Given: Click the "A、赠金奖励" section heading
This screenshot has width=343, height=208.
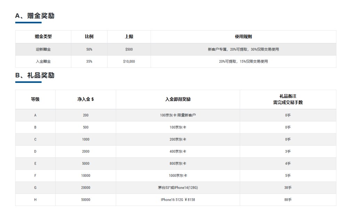Looking at the screenshot, I should tap(35, 16).
